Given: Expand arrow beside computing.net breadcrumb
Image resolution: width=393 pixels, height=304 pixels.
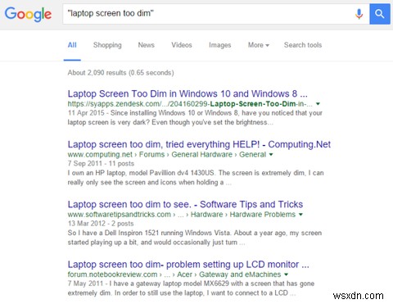Looking at the screenshot, I should pos(271,154).
